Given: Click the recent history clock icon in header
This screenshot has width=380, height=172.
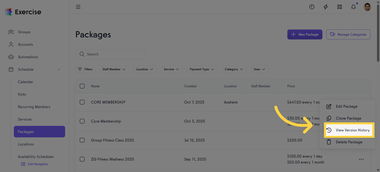Looking at the screenshot, I should (x=312, y=7).
